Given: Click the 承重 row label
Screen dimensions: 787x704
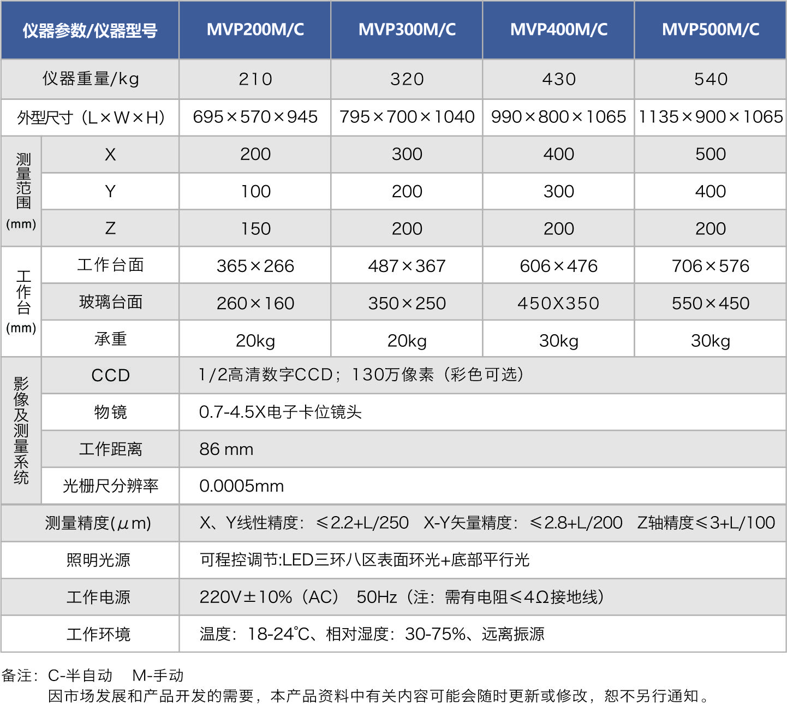Looking at the screenshot, I should pyautogui.click(x=110, y=339).
